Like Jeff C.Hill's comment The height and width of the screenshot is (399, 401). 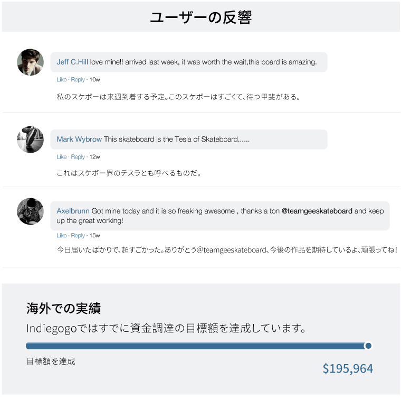(62, 80)
